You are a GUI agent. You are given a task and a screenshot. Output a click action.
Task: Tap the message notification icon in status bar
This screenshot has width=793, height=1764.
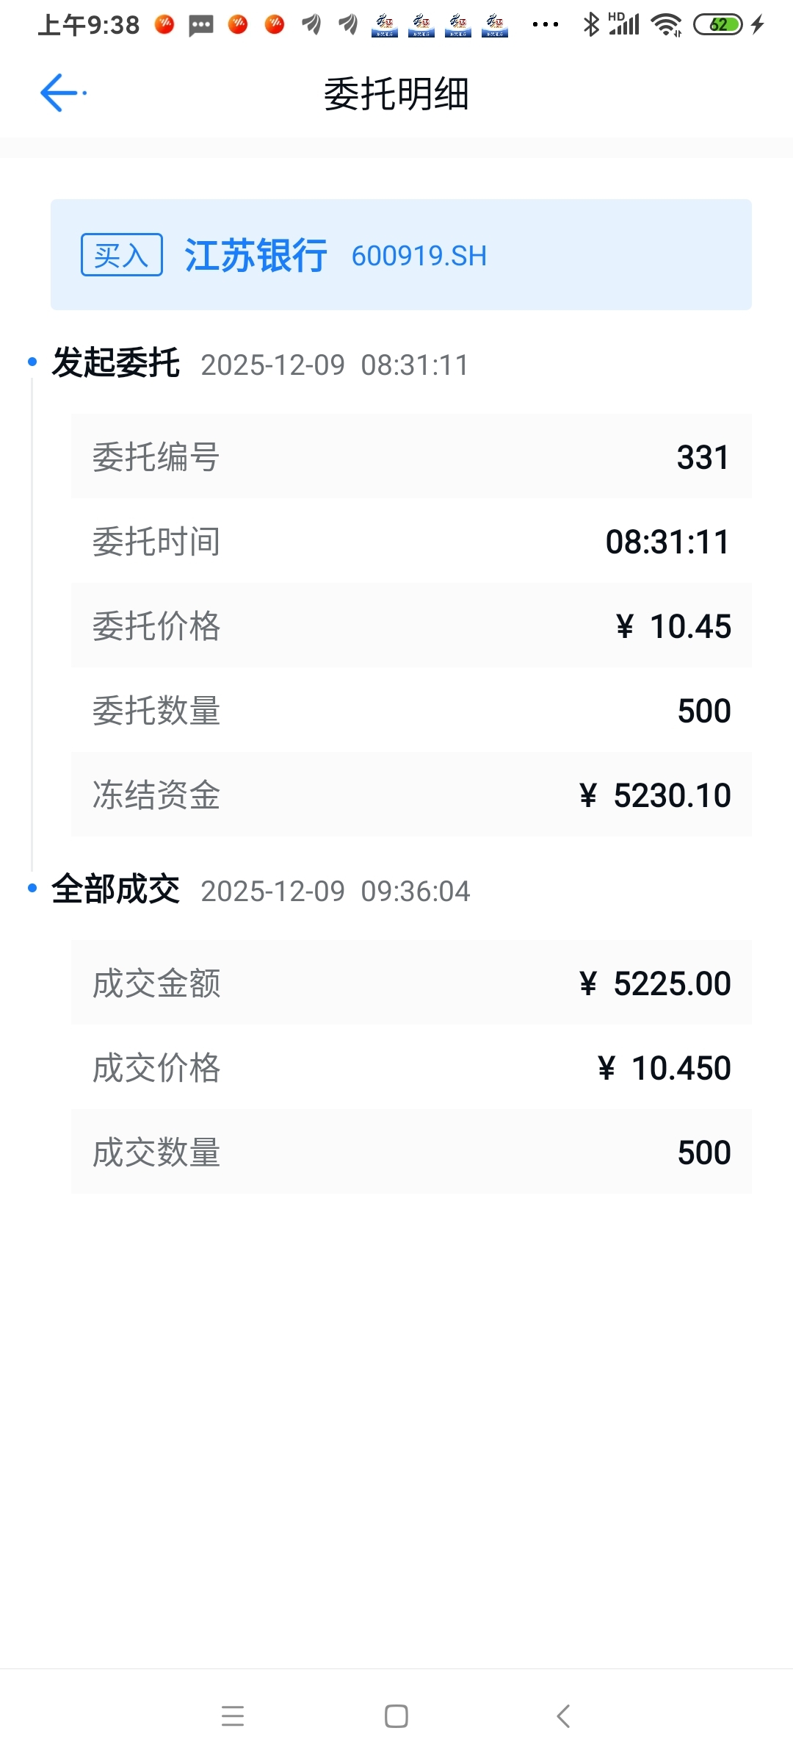pyautogui.click(x=200, y=26)
